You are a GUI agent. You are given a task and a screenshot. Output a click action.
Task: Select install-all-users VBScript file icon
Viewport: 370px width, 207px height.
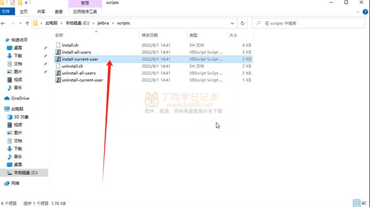pos(58,52)
